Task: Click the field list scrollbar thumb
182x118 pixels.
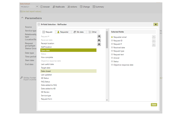Action: pyautogui.click(x=107, y=40)
